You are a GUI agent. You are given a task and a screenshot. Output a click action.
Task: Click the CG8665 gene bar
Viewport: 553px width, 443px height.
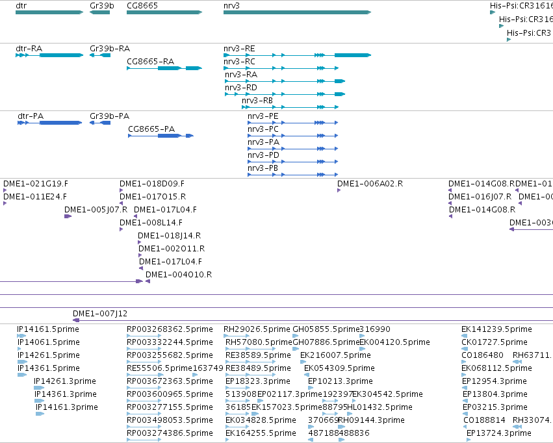point(164,12)
